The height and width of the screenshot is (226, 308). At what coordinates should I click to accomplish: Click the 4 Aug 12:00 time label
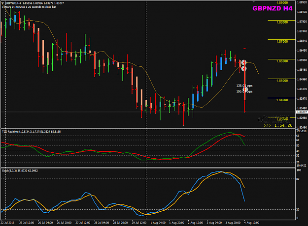coord(252,223)
